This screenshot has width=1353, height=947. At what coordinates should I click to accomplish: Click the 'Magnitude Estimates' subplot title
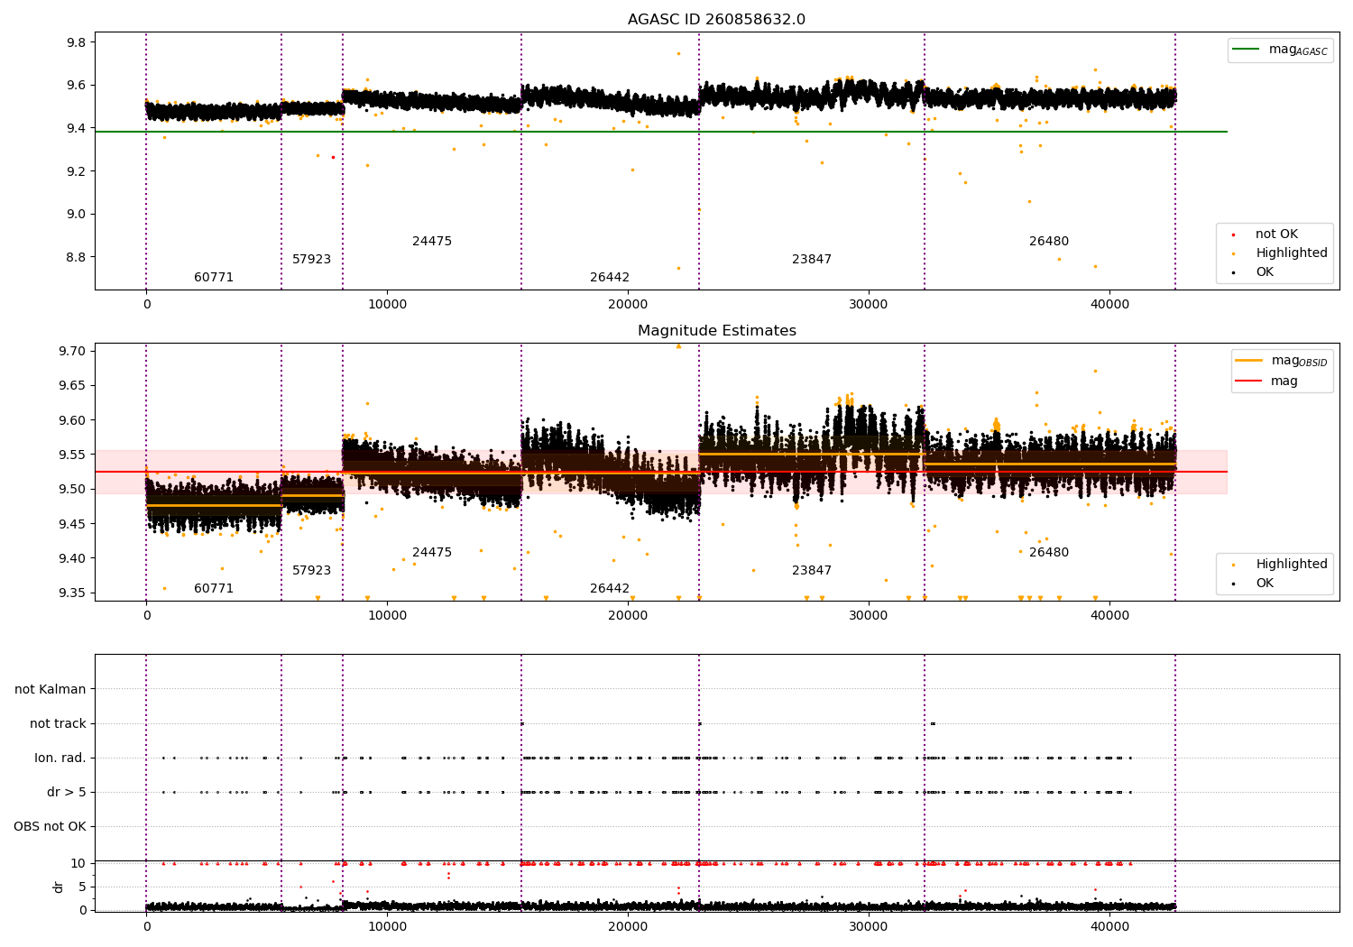tap(716, 331)
